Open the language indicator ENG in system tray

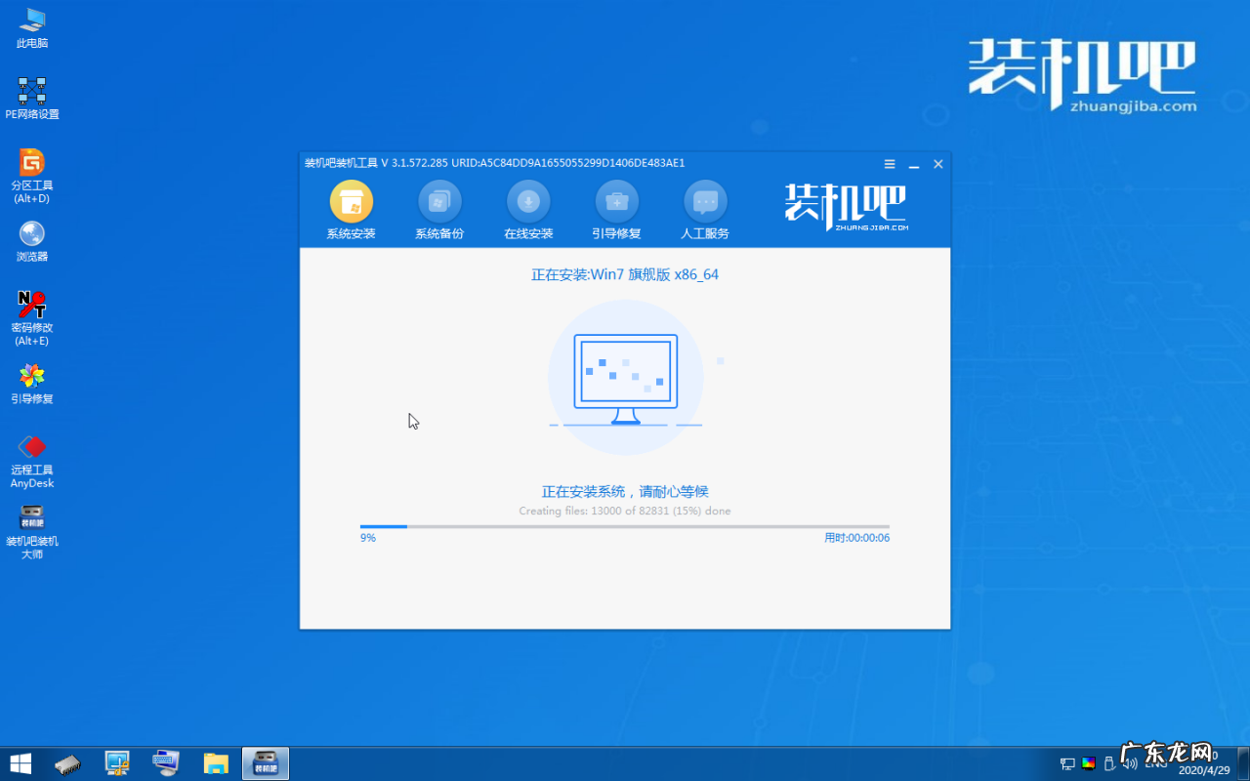(1155, 763)
